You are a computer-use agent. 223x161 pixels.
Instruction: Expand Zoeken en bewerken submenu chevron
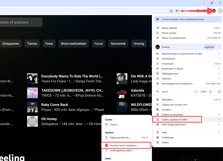[x=219, y=114]
